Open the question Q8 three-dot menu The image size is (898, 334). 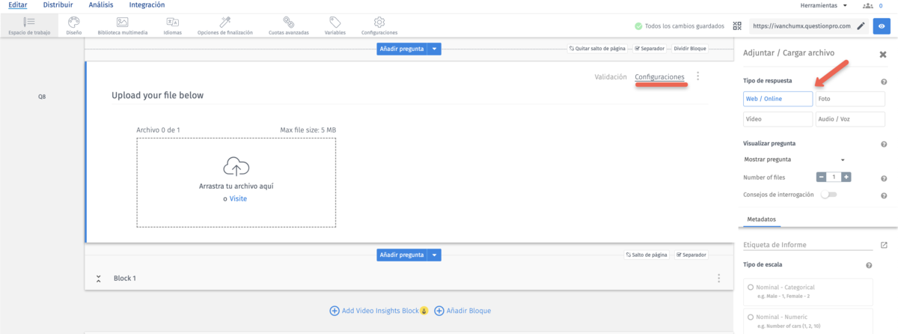[698, 76]
